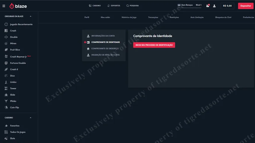Click the crown rank icon
This screenshot has height=143, width=255.
(x=179, y=5)
